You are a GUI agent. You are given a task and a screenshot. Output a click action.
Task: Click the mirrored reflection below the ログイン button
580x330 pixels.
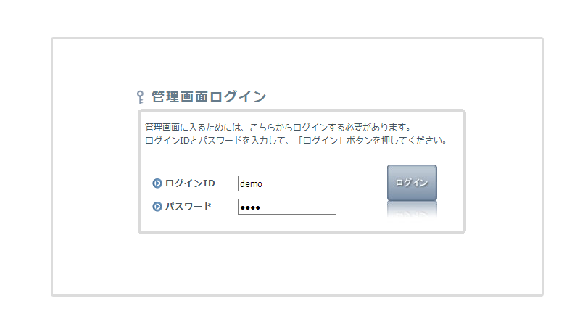[412, 210]
